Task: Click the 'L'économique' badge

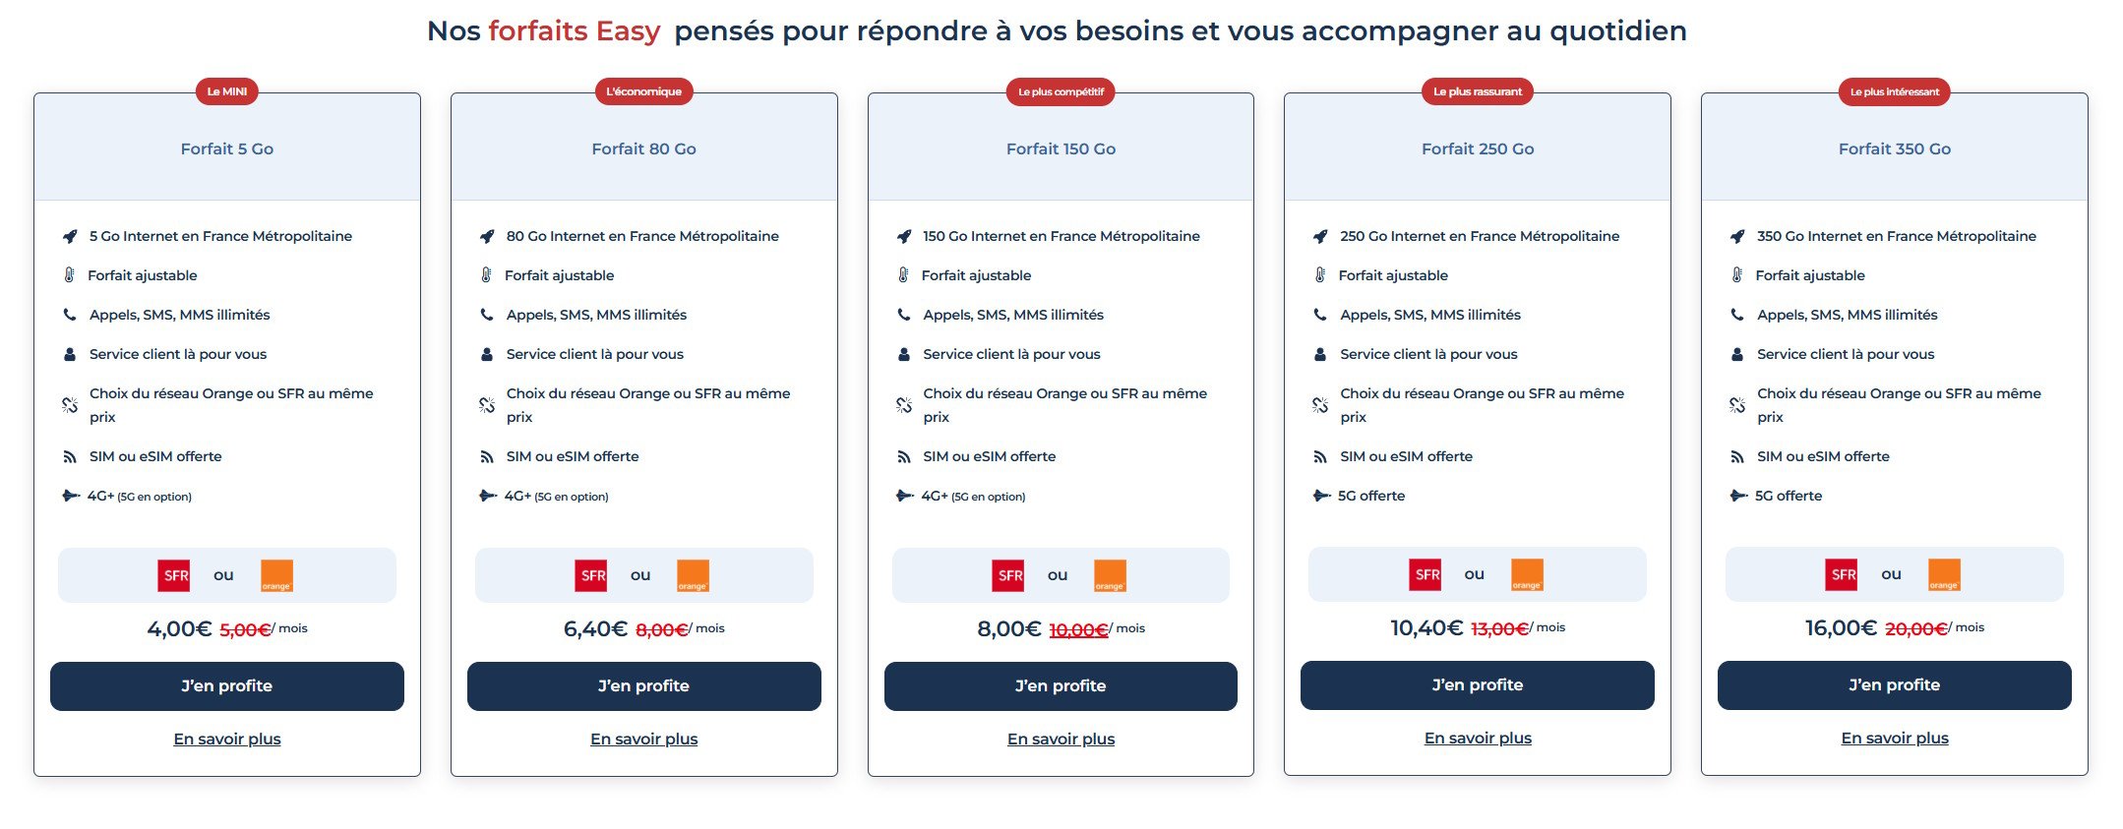Action: (644, 91)
